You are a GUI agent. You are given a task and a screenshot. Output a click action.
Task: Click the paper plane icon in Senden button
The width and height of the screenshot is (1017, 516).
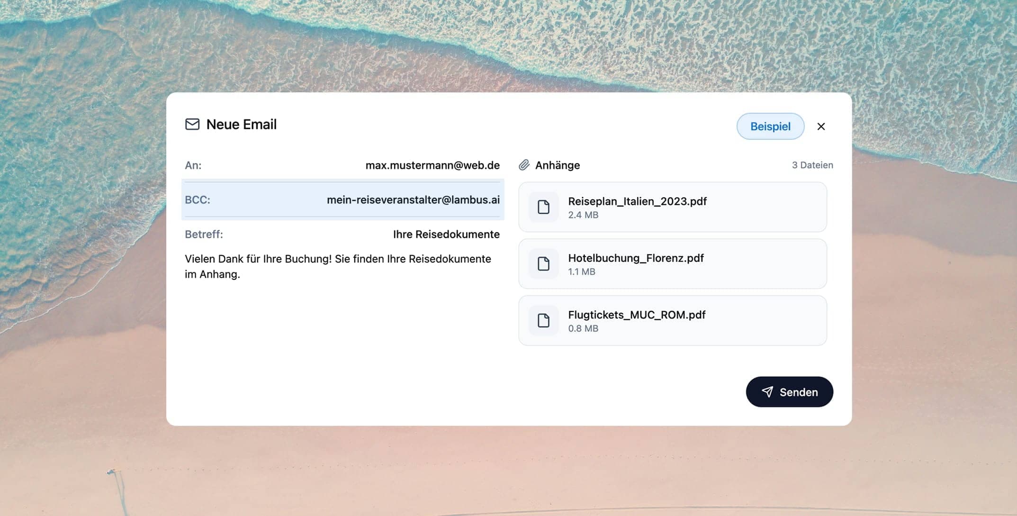pyautogui.click(x=767, y=392)
